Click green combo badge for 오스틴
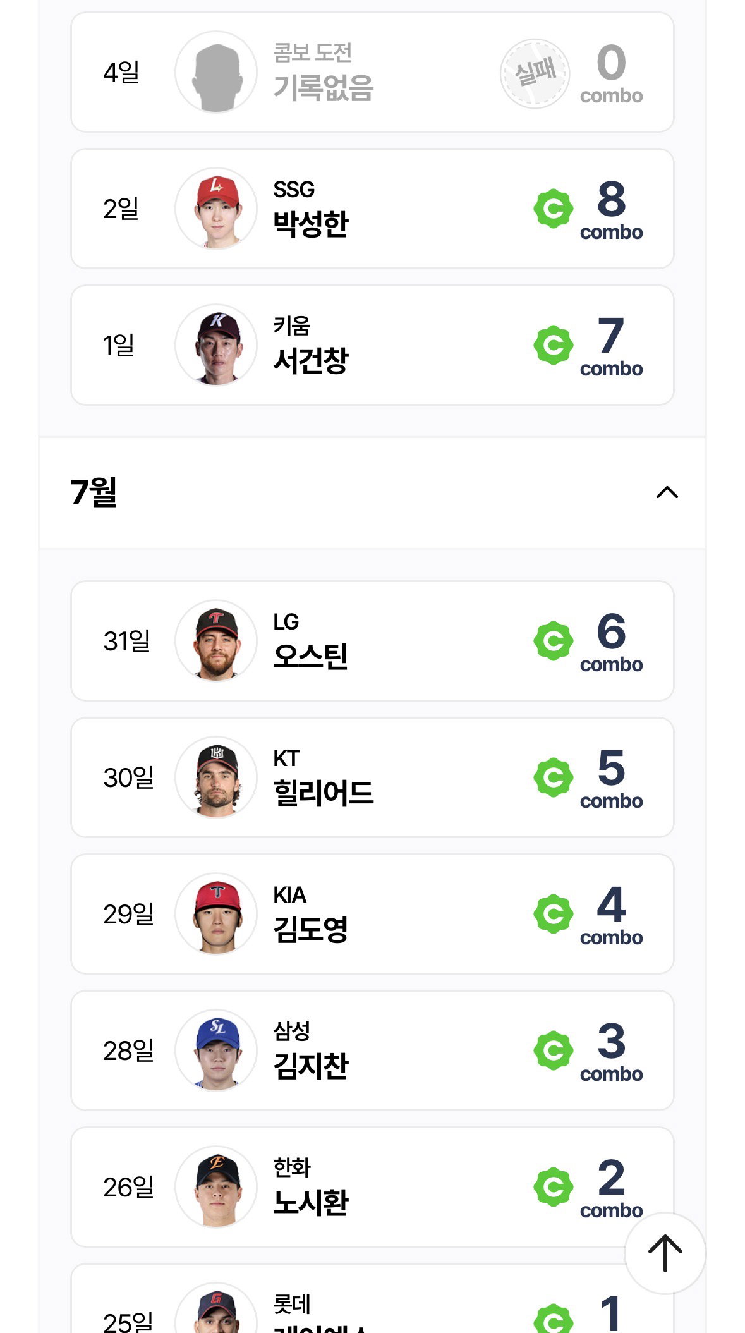Image resolution: width=745 pixels, height=1333 pixels. coord(554,641)
